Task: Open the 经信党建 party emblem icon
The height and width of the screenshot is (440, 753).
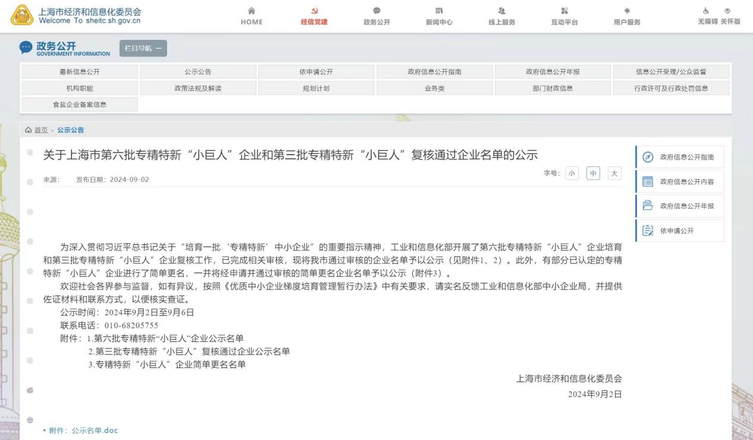Action: 314,11
